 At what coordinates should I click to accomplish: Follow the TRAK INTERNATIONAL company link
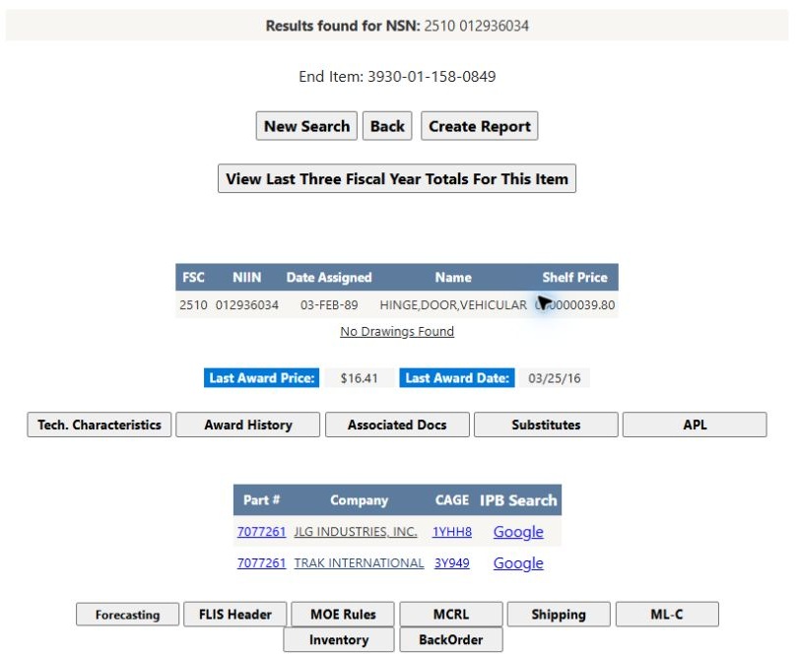pyautogui.click(x=359, y=563)
